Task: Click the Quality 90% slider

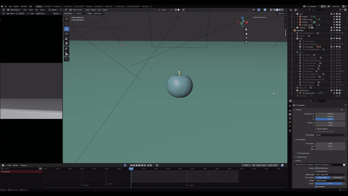Action: 330,184
